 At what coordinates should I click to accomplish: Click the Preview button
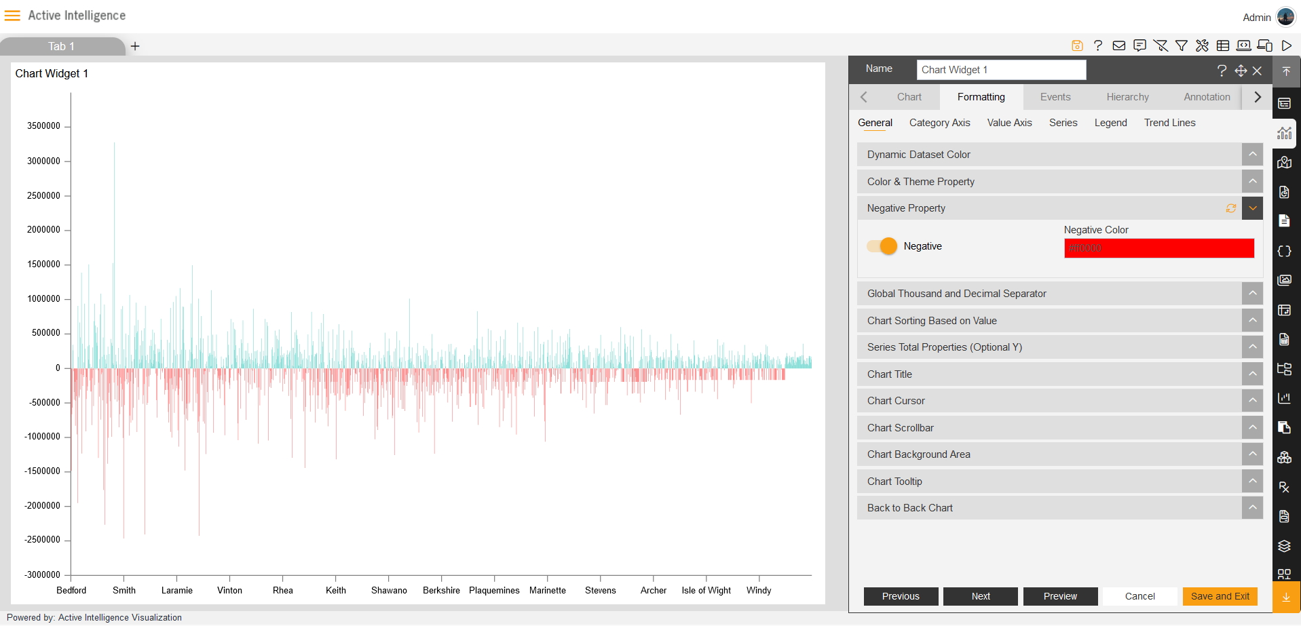point(1060,596)
